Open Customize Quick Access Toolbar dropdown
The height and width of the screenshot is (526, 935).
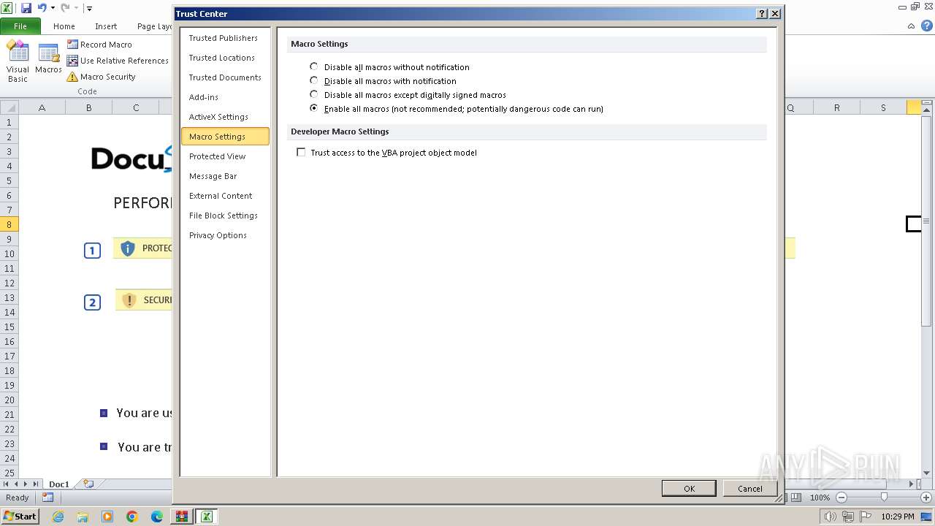click(x=89, y=8)
